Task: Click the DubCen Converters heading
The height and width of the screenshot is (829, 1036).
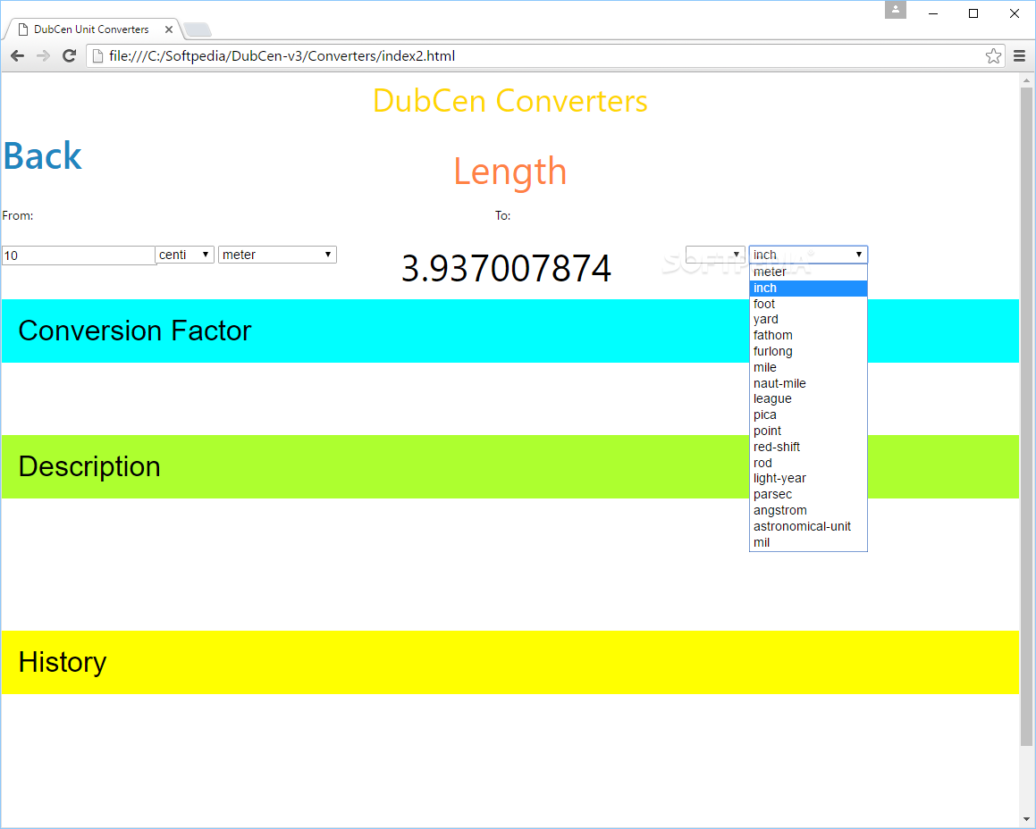Action: 510,101
